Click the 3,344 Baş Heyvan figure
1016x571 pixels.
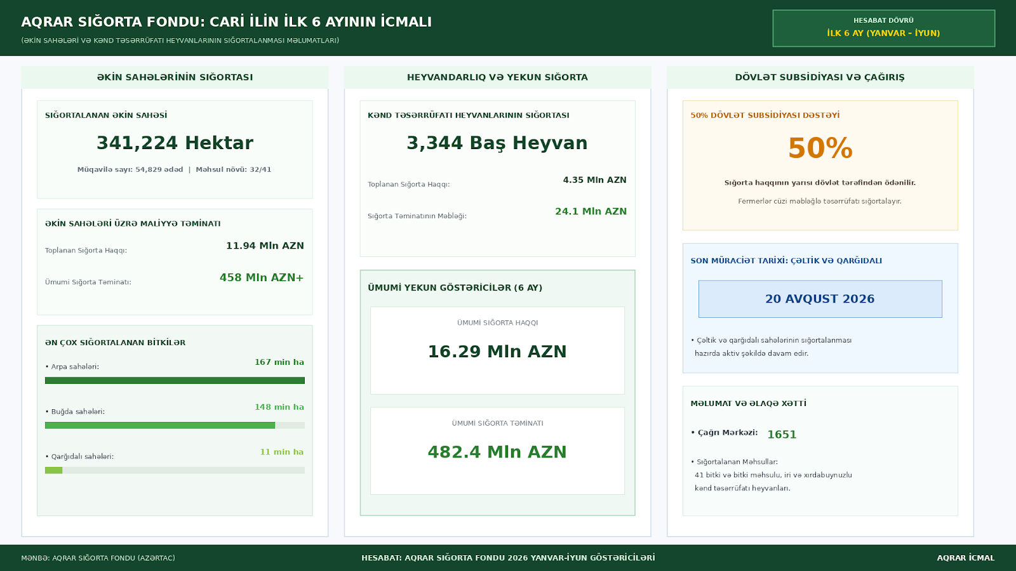497,143
